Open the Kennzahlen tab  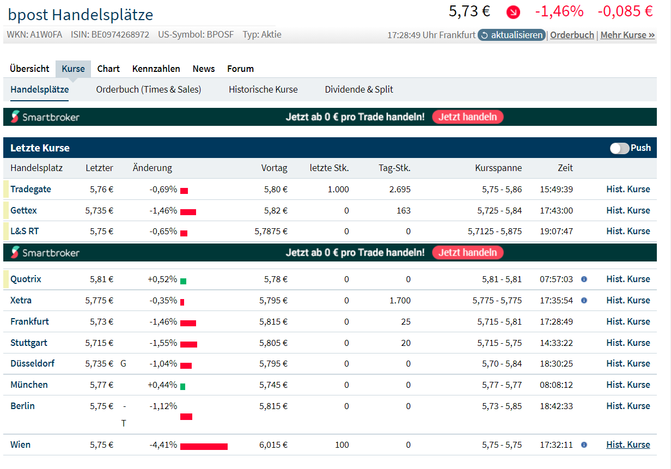156,69
